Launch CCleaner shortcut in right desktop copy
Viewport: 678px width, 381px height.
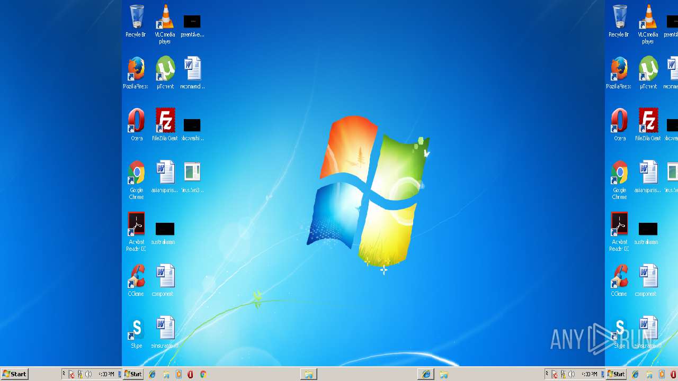(x=619, y=280)
